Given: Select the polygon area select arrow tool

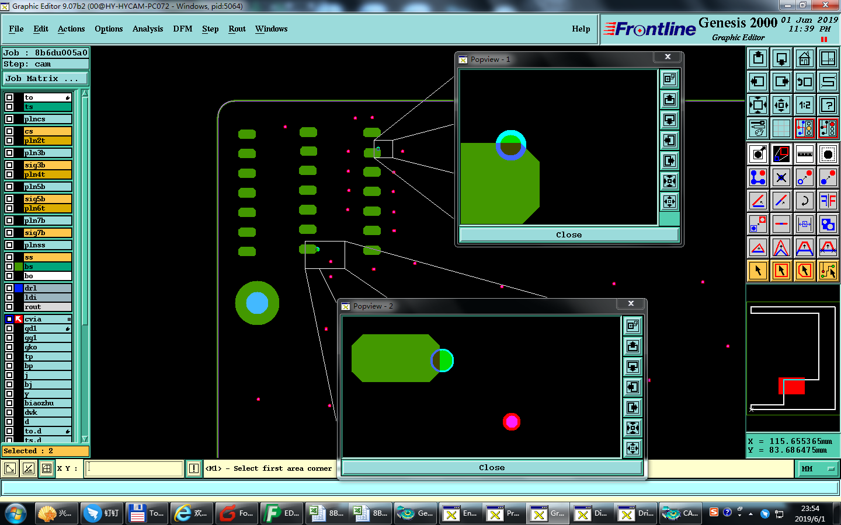Looking at the screenshot, I should (x=805, y=271).
